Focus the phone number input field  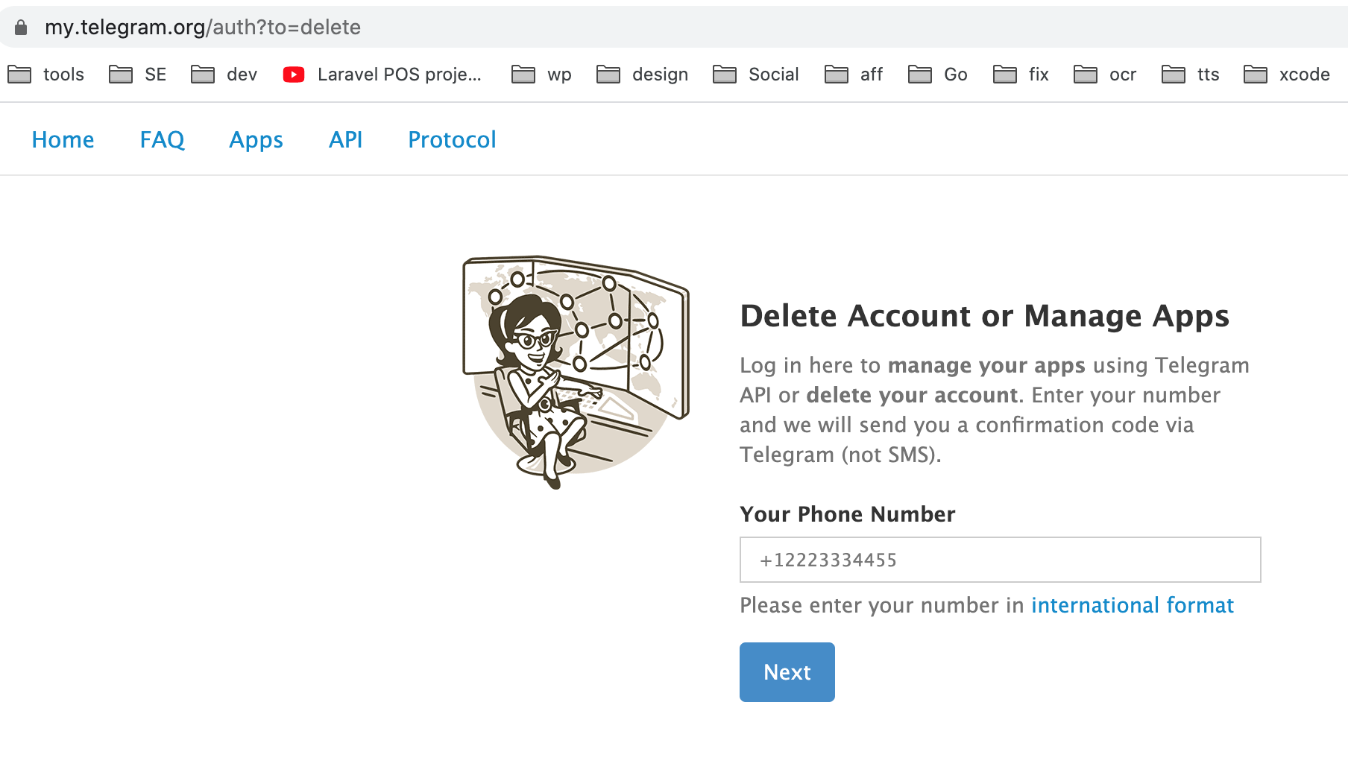click(1000, 560)
